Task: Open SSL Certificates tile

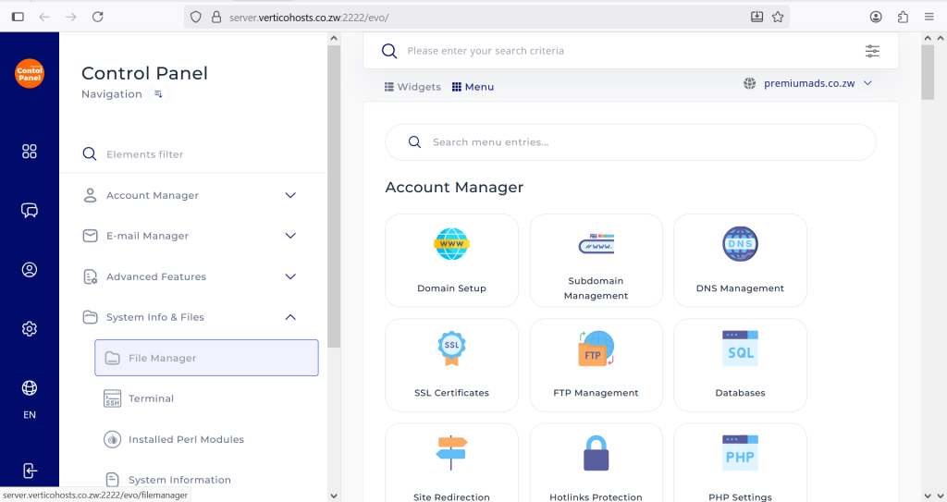Action: [451, 364]
